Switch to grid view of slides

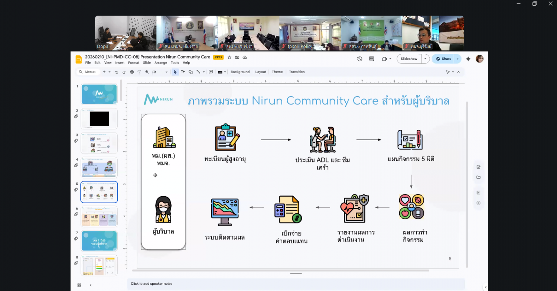pos(79,285)
